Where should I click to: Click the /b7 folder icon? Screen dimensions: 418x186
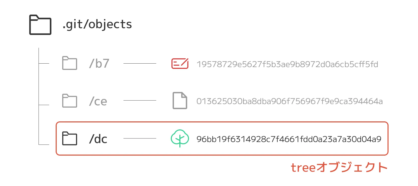pos(70,63)
